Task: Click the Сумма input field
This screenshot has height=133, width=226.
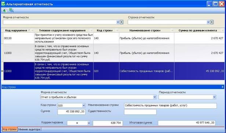Action: coord(71,112)
